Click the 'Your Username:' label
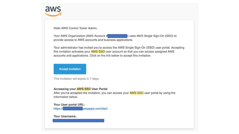This screenshot has width=239, height=134. [x=65, y=117]
